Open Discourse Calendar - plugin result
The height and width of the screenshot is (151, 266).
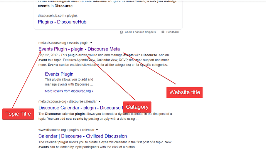pyautogui.click(x=81, y=108)
